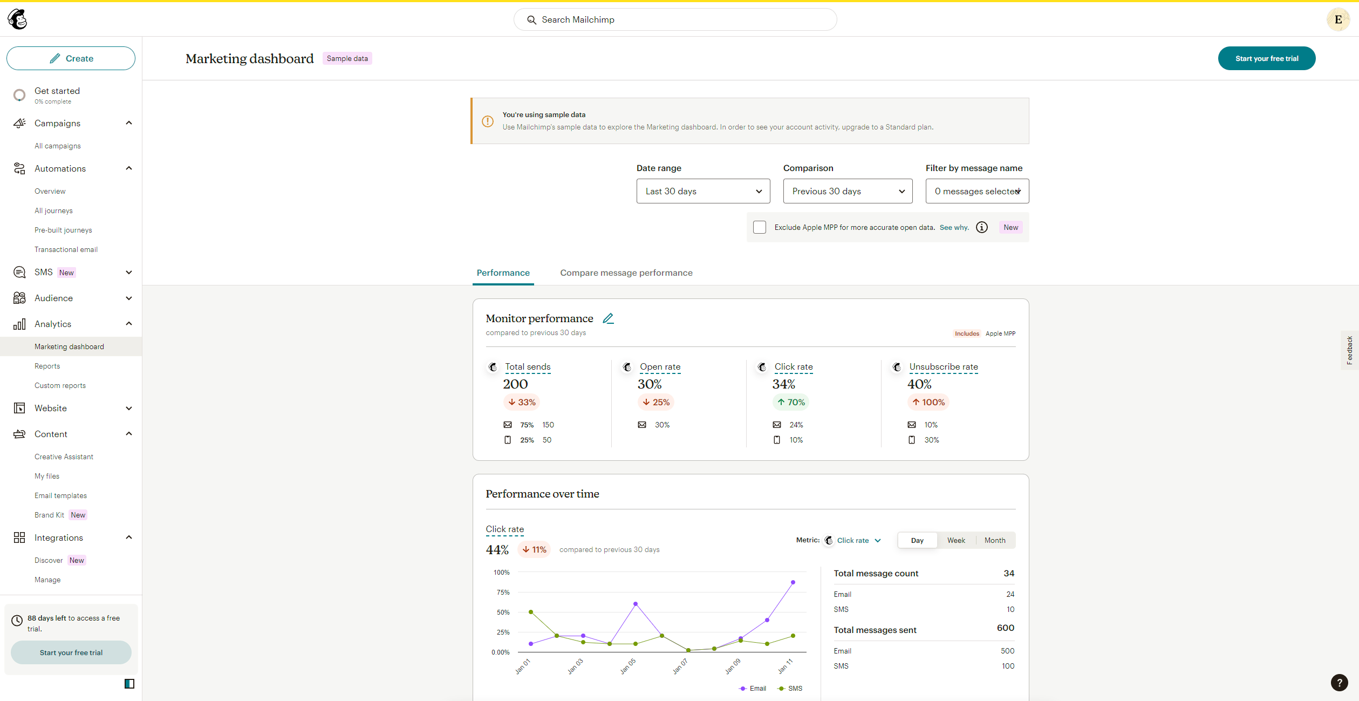Edit Monitor performance with pencil icon

[608, 318]
